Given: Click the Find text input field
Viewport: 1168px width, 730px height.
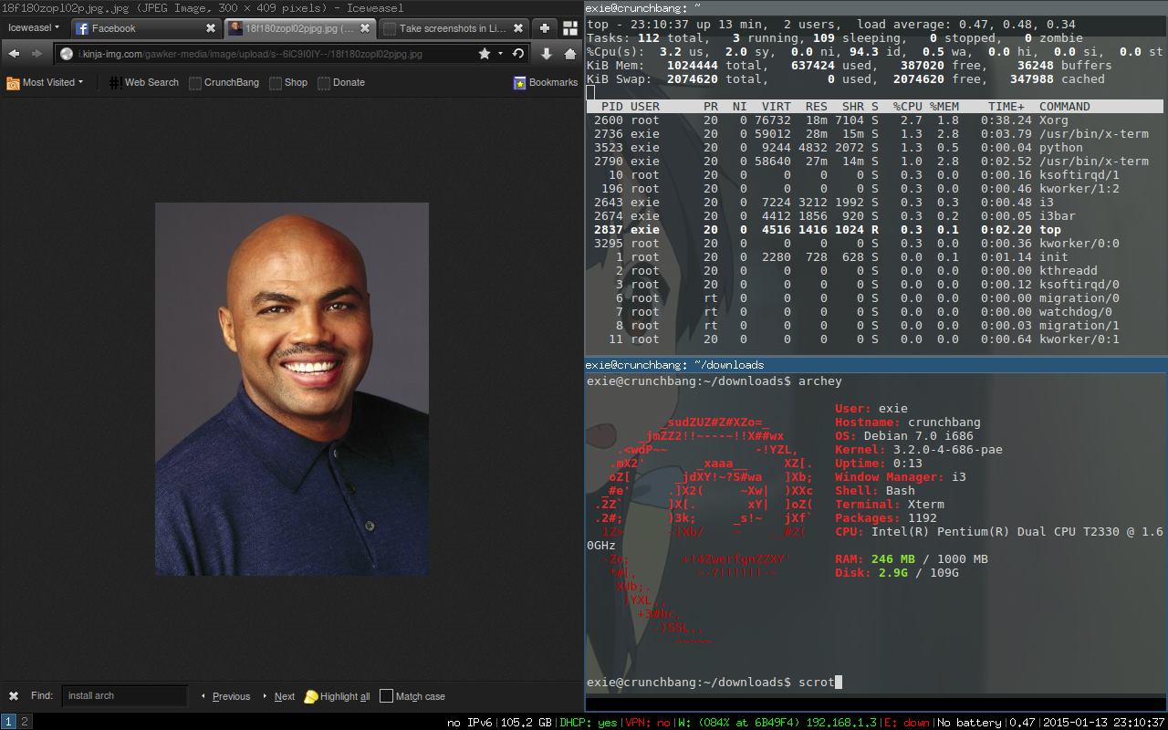Looking at the screenshot, I should 124,696.
